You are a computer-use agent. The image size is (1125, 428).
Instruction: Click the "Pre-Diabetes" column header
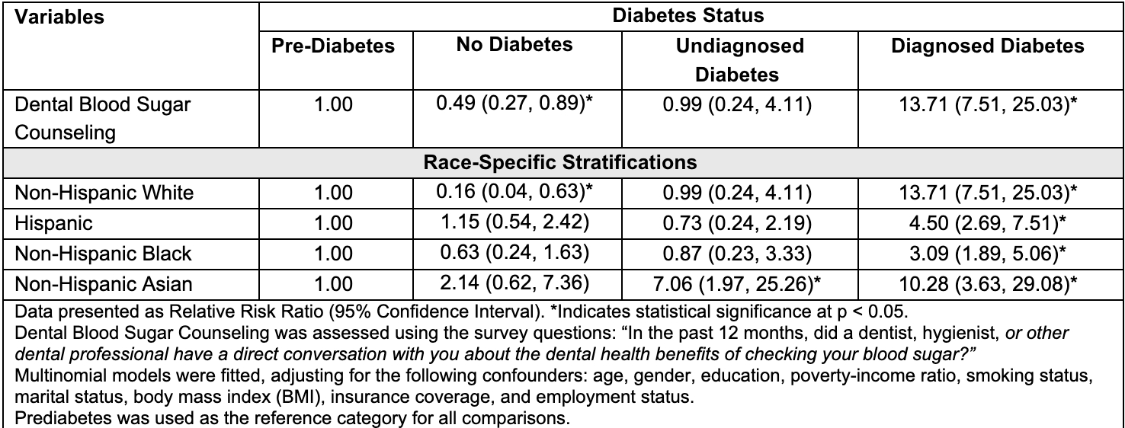(334, 46)
